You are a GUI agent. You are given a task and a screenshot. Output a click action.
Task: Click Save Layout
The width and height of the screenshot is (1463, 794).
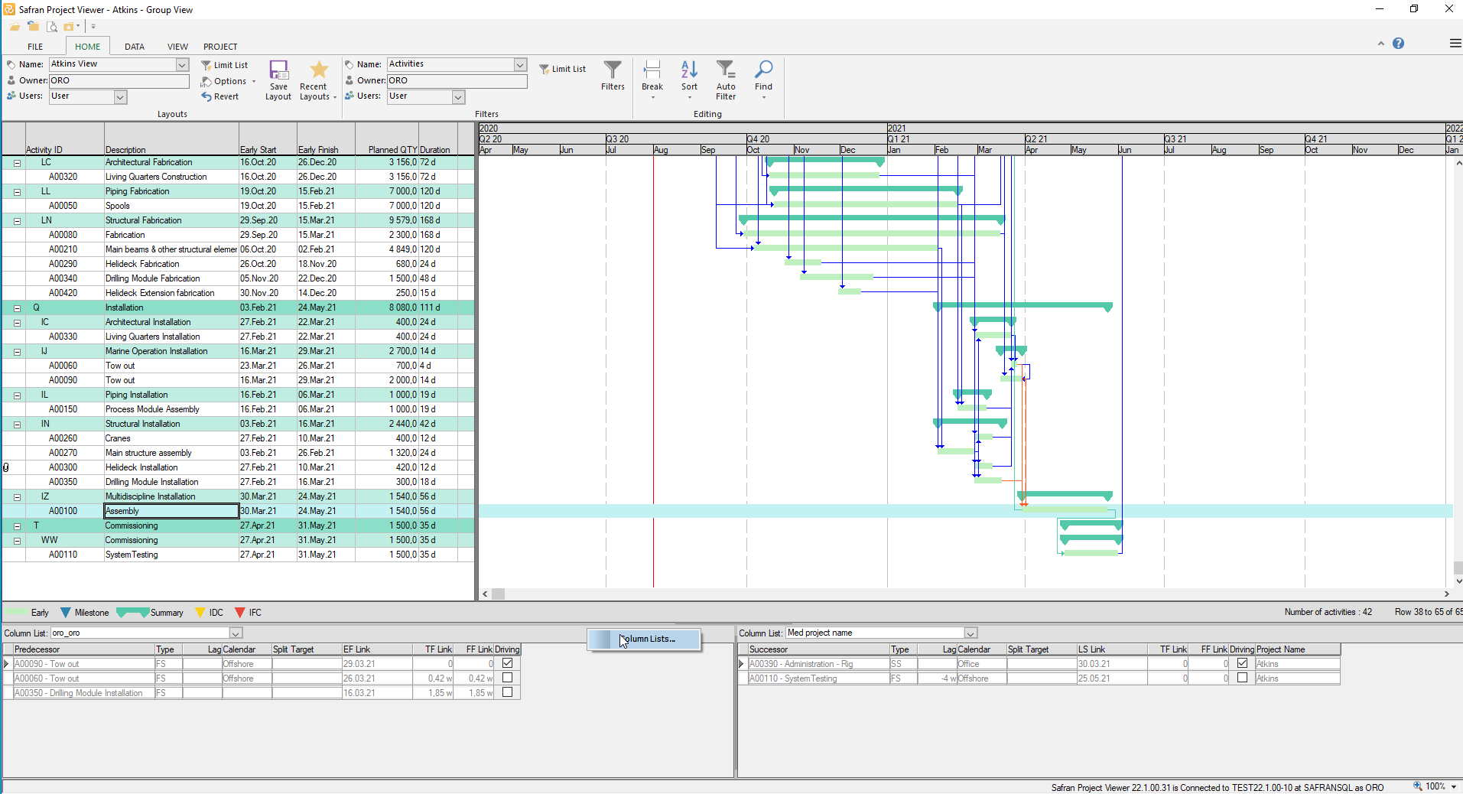(x=278, y=80)
